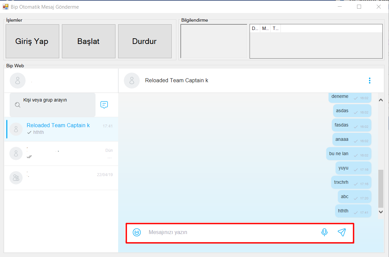Viewport: 389px width, 257px height.
Task: Minimize the Bip Otomatik Mesaj Gönderme window
Action: pyautogui.click(x=340, y=7)
